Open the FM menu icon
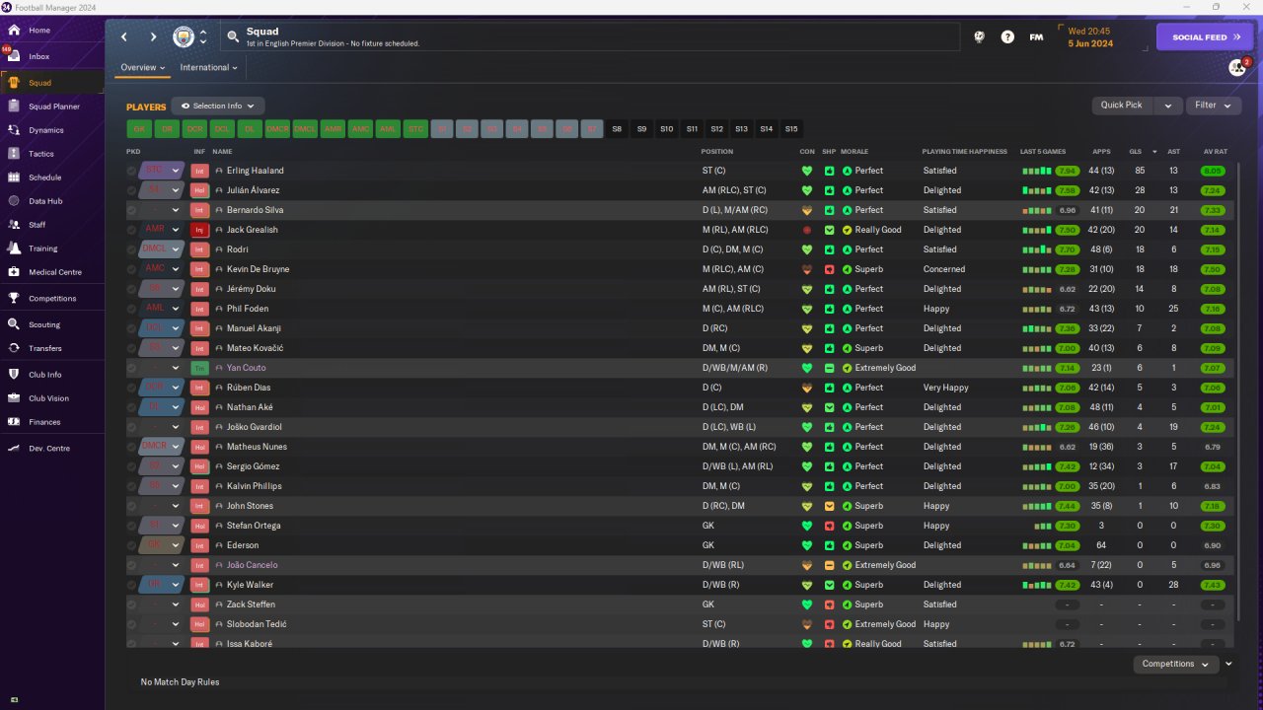The image size is (1263, 710). coord(1036,37)
